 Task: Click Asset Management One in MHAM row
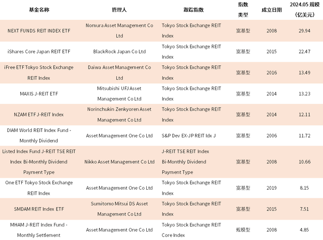point(119,230)
